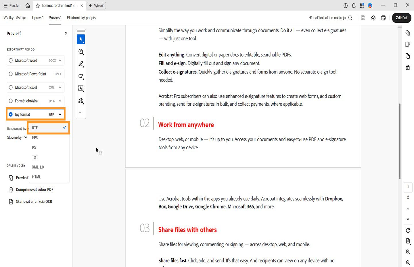Image resolution: width=414 pixels, height=267 pixels.
Task: Select the text box select tool
Action: 81,88
